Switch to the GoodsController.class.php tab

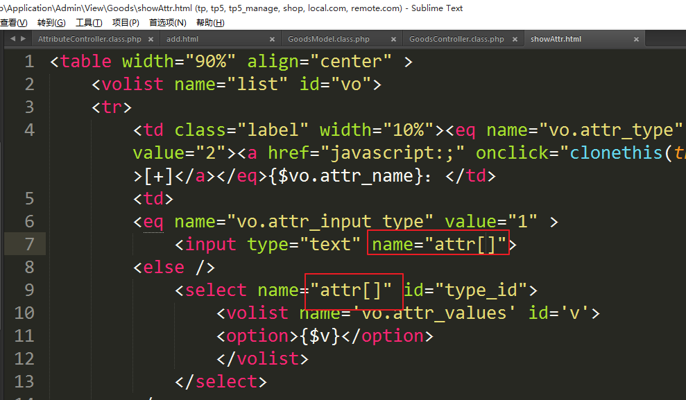(456, 40)
